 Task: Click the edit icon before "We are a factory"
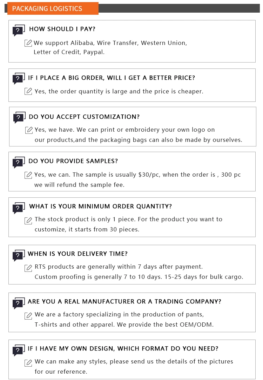click(x=28, y=315)
